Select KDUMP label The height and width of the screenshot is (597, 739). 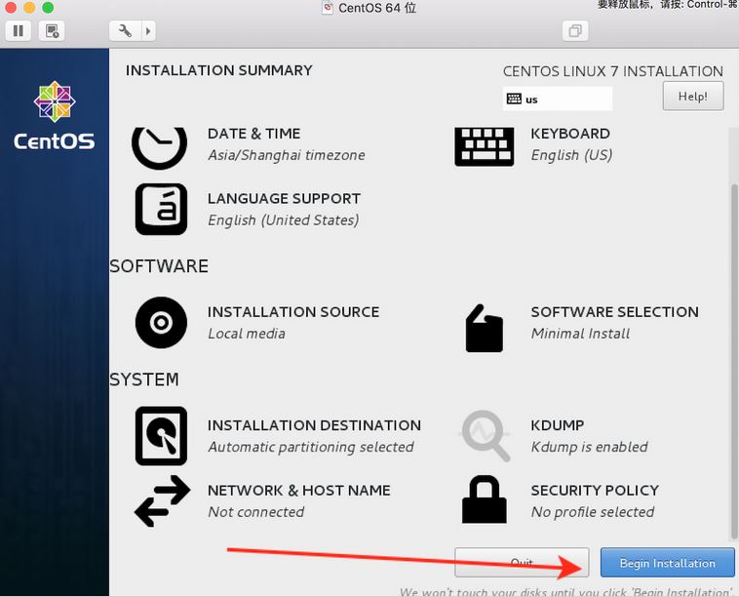(x=558, y=425)
